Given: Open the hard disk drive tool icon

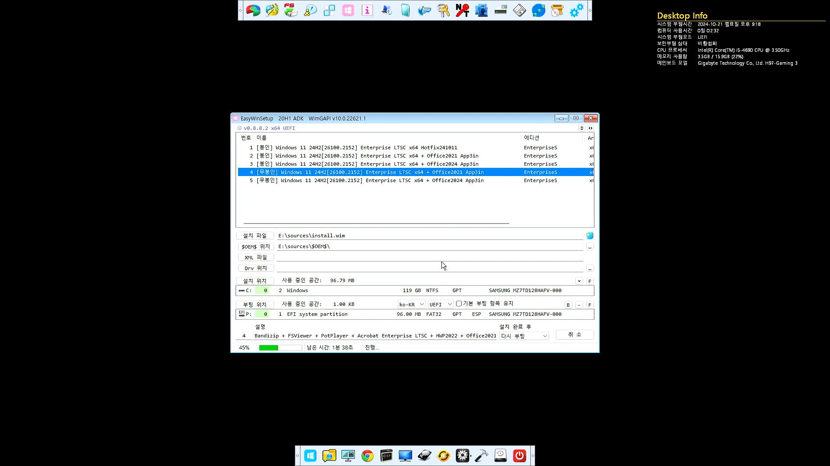Looking at the screenshot, I should pyautogui.click(x=425, y=456).
